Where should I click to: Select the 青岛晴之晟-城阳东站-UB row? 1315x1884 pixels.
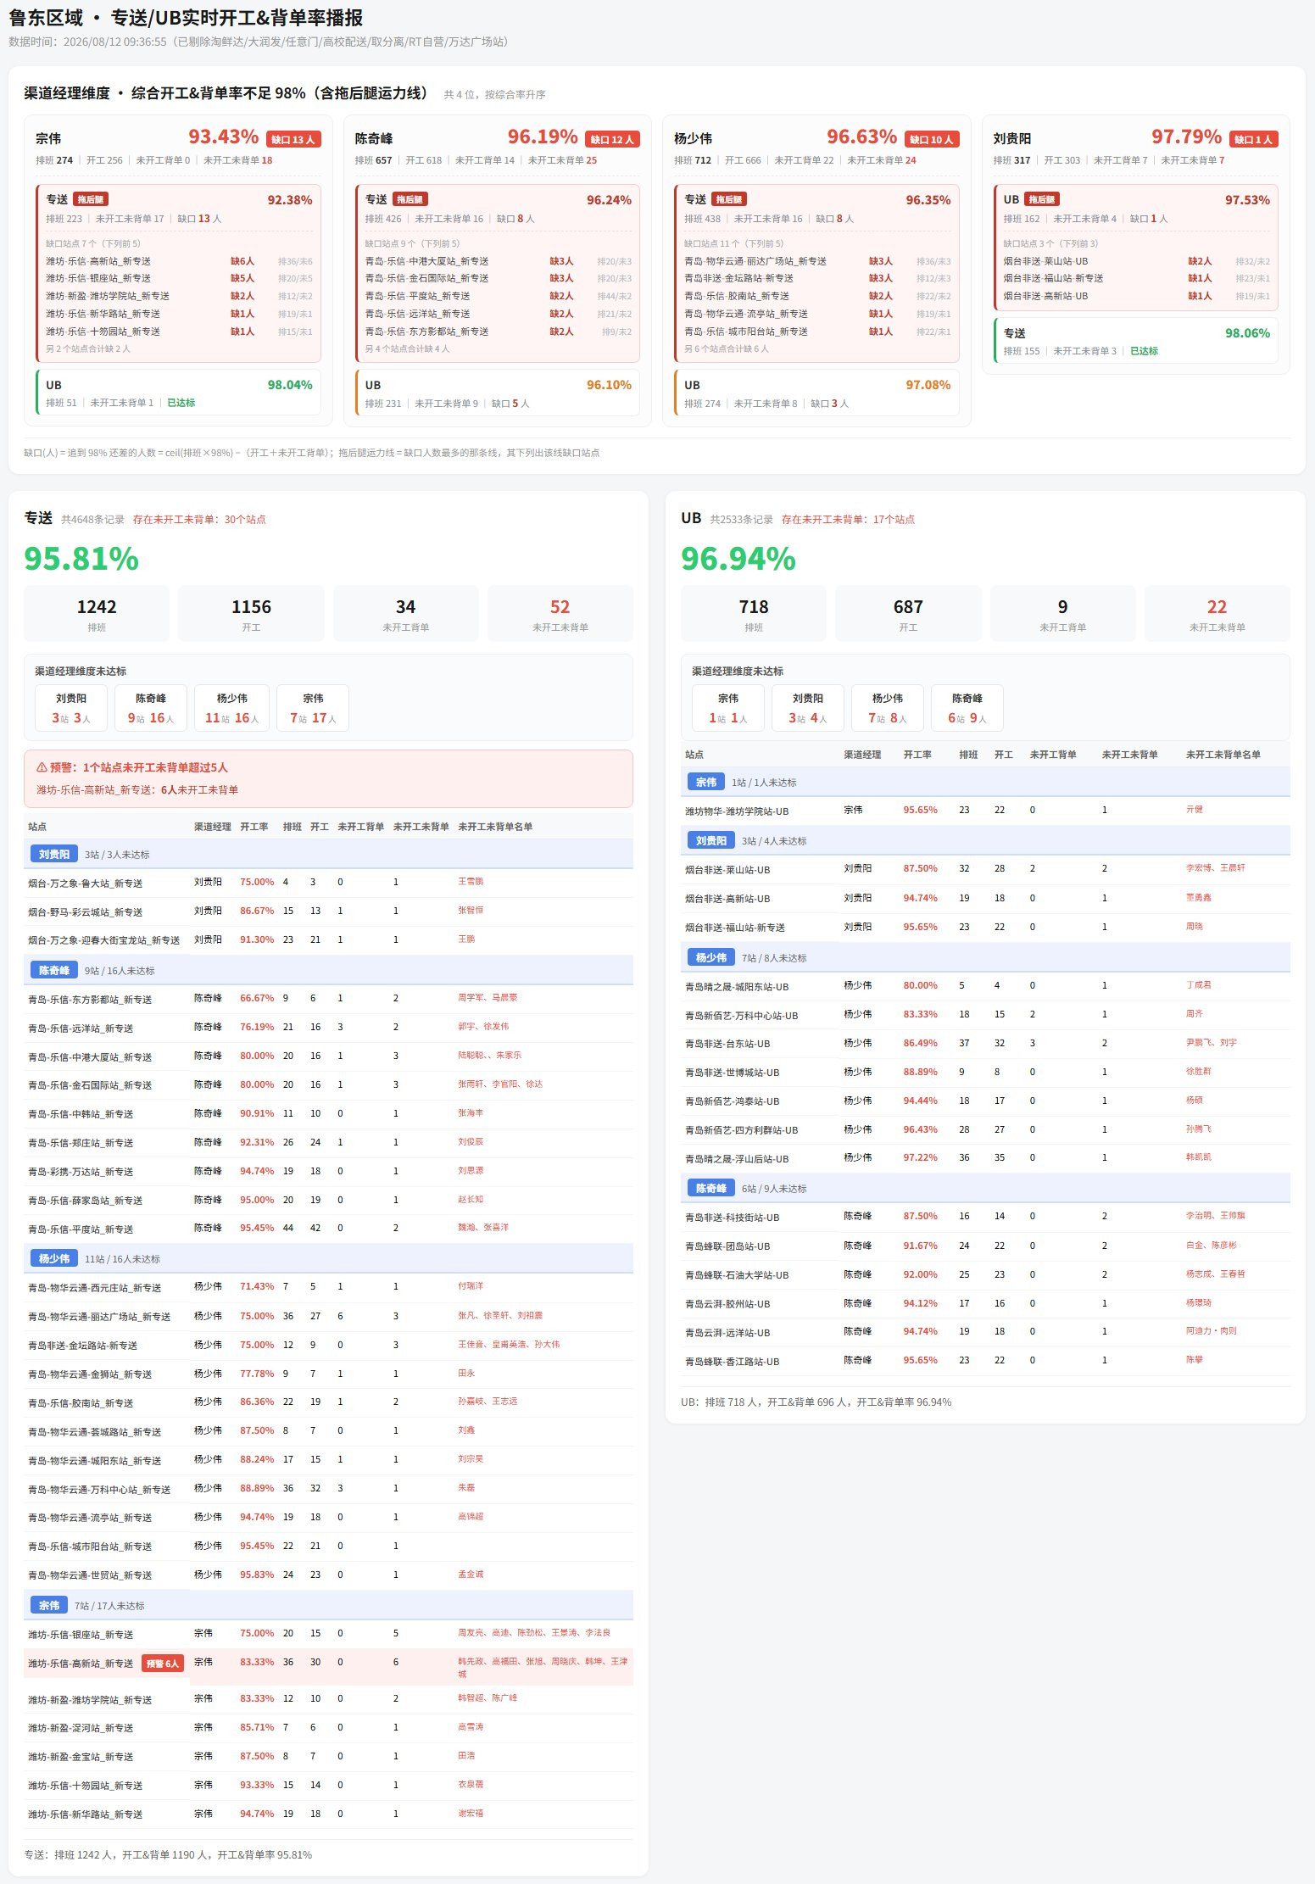(985, 986)
